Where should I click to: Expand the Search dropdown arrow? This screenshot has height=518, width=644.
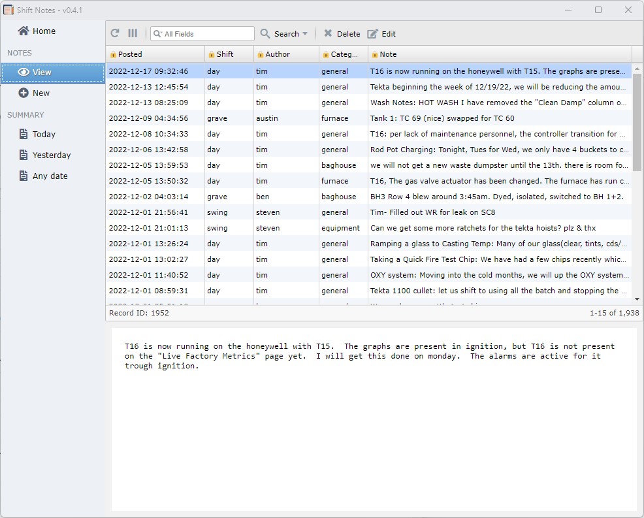(305, 33)
